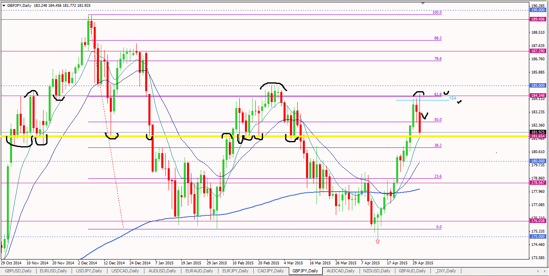This screenshot has height=276, width=549.
Task: Select the 7 Jan 2015 date label
Action: (164, 263)
